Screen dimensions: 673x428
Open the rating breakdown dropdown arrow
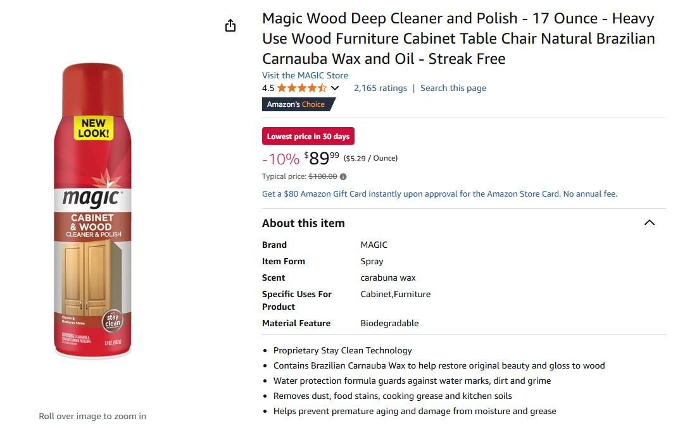click(335, 89)
